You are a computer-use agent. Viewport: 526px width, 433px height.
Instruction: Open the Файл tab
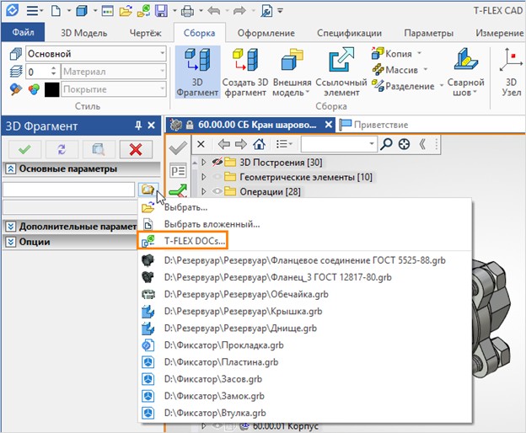click(x=23, y=32)
